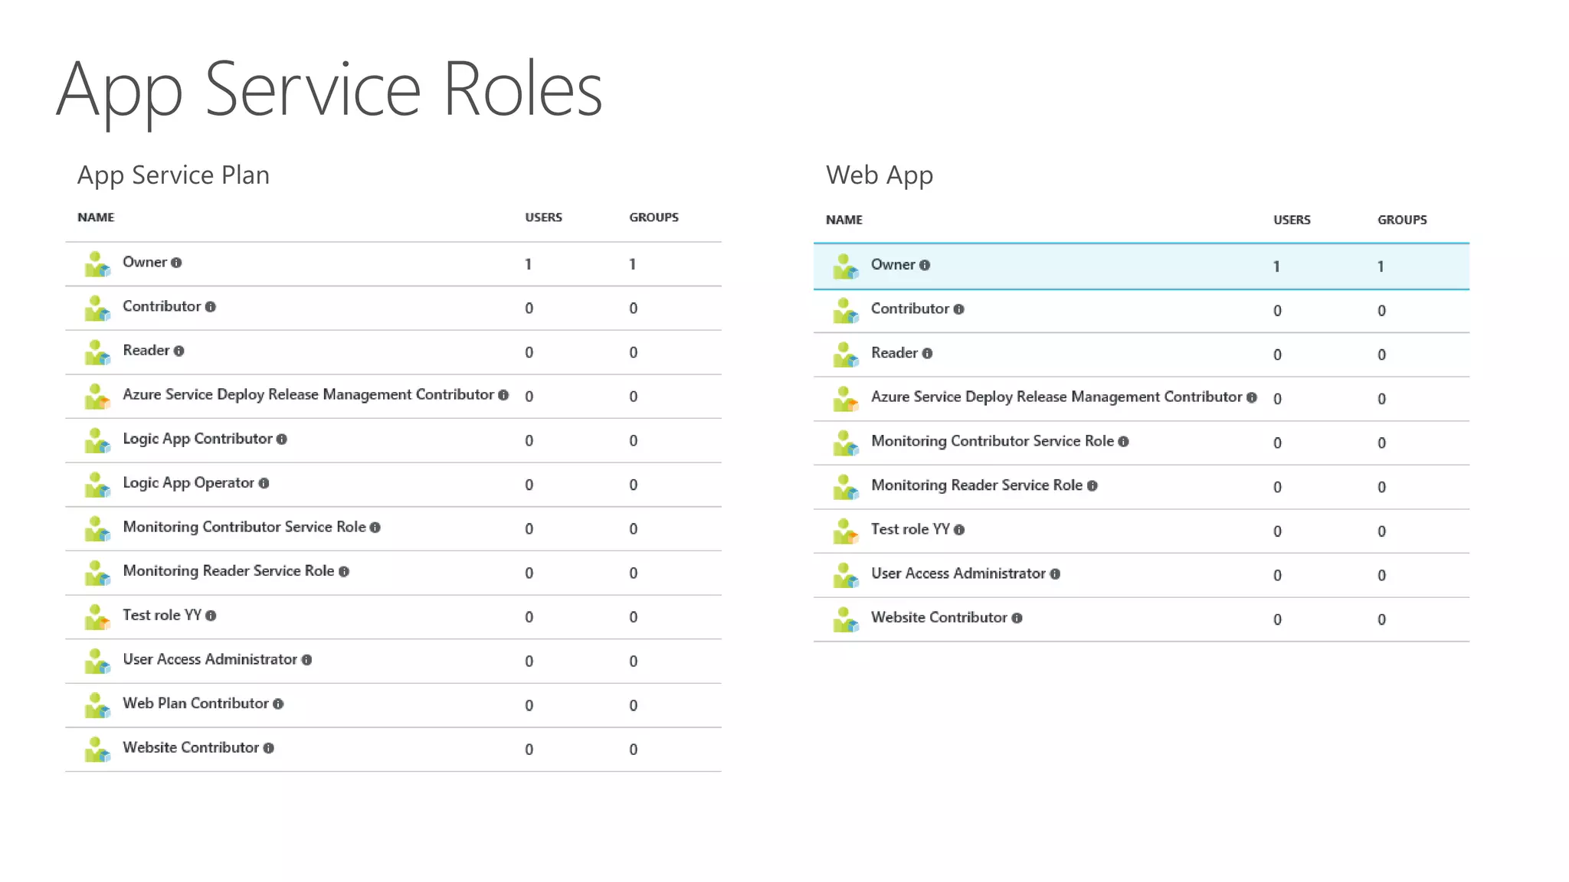Sort Web App list by GROUPS header
This screenshot has width=1569, height=882.
click(x=1402, y=220)
